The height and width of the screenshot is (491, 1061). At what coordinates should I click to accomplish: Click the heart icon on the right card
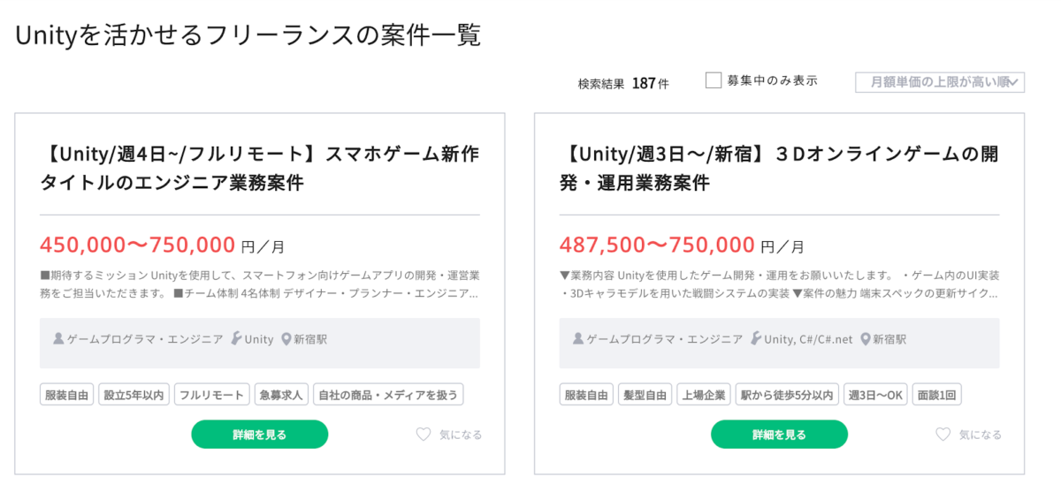coord(943,434)
